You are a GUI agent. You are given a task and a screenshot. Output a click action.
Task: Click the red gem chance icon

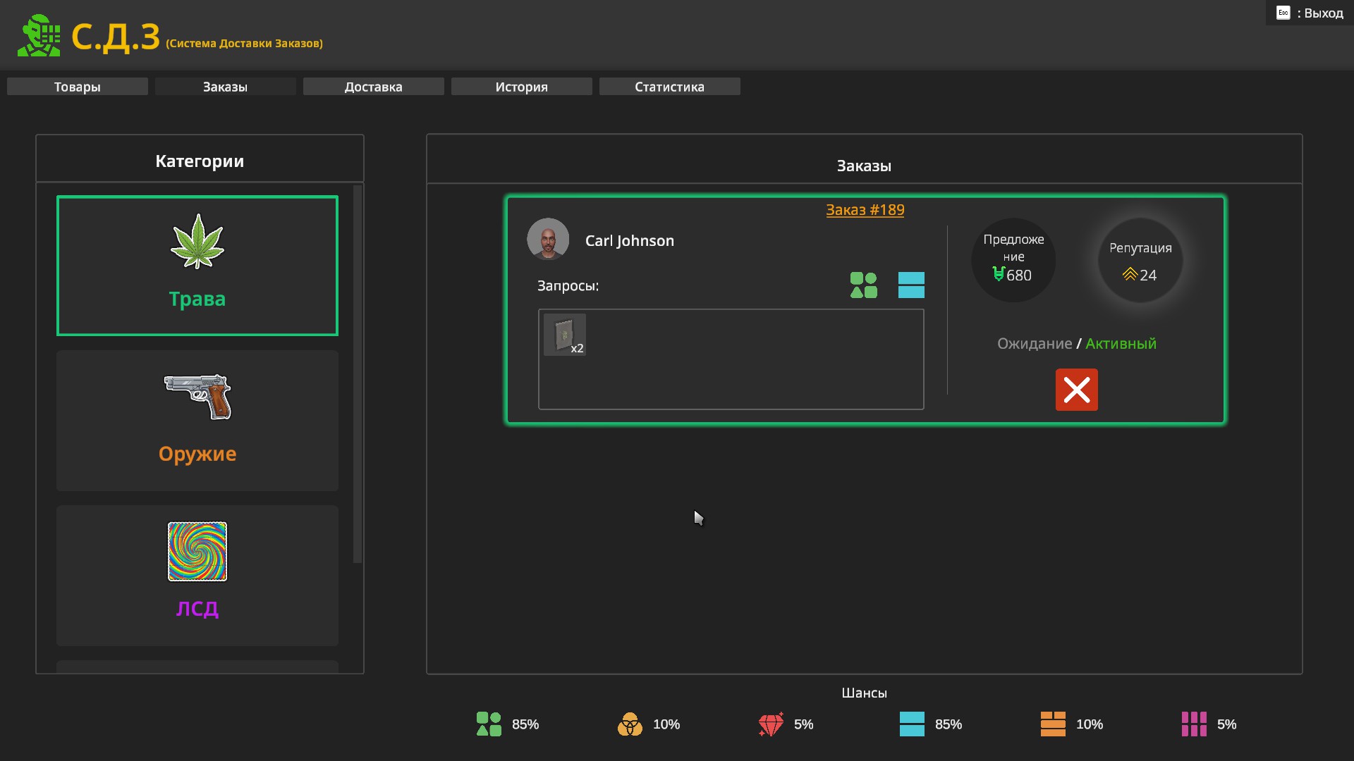[x=771, y=724]
